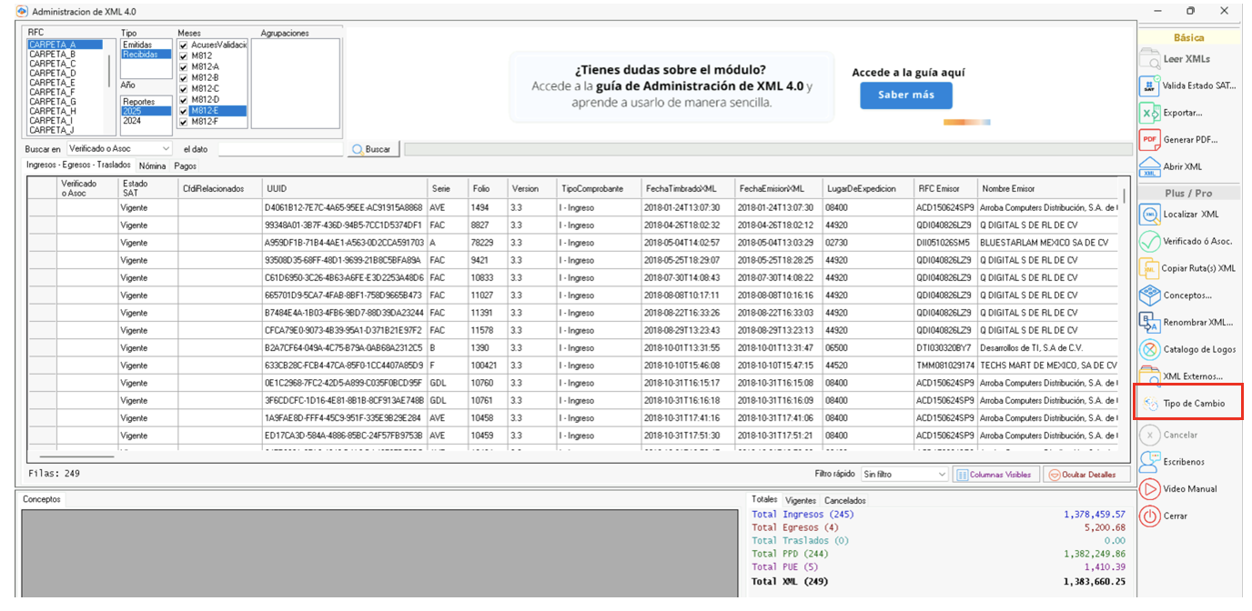Switch to the Nómina tab
This screenshot has height=611, width=1252.
pos(152,166)
